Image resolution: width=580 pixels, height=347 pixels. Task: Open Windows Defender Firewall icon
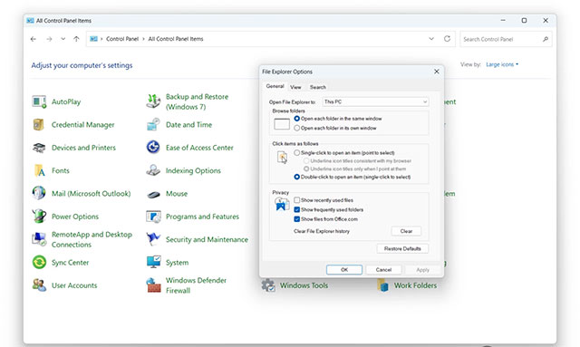(153, 285)
